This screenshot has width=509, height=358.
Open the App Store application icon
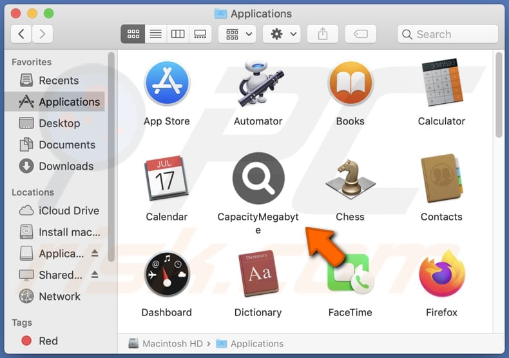(167, 83)
